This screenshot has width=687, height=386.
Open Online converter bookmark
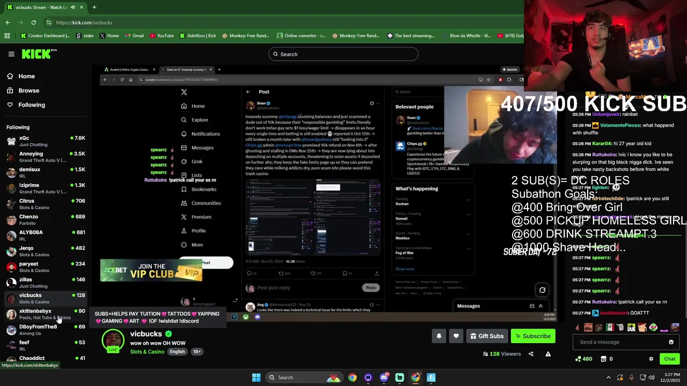[301, 36]
